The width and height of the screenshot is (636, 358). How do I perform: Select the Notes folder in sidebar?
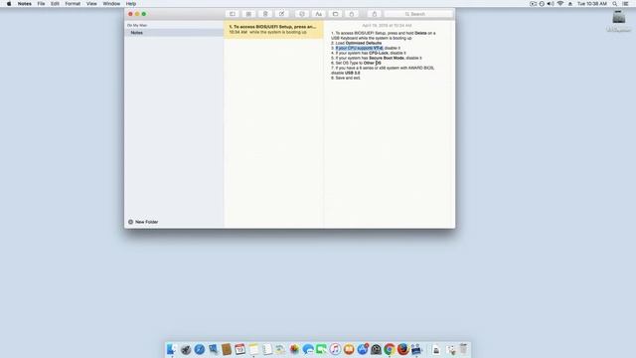175,33
